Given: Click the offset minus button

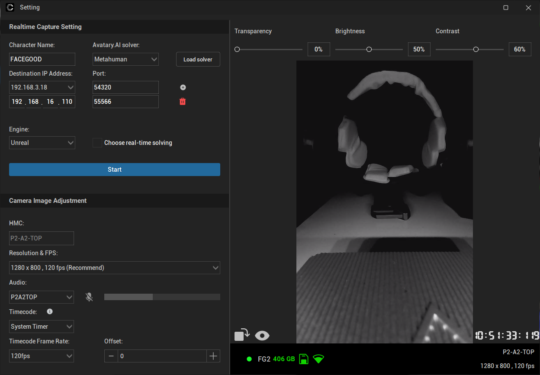Looking at the screenshot, I should click(x=111, y=356).
